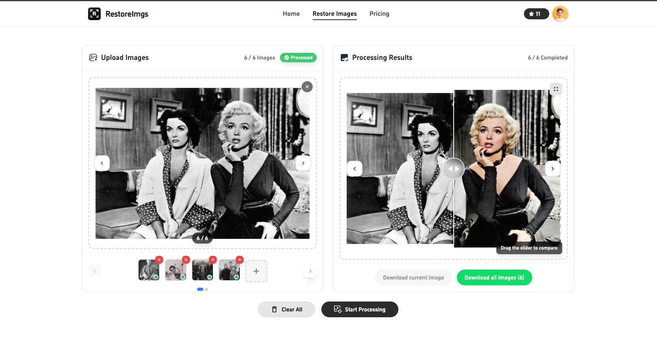Screen dimensions: 657x361
Task: Show next image in upload preview
Action: (x=303, y=163)
